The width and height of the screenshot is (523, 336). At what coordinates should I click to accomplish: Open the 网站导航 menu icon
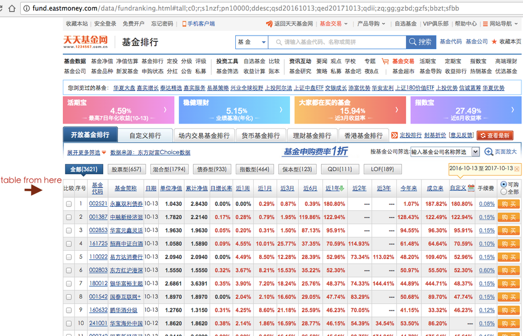pos(485,24)
